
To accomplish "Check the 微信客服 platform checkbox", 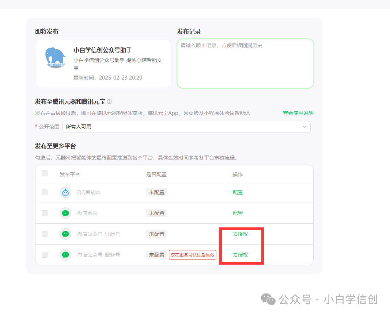I will click(x=45, y=213).
